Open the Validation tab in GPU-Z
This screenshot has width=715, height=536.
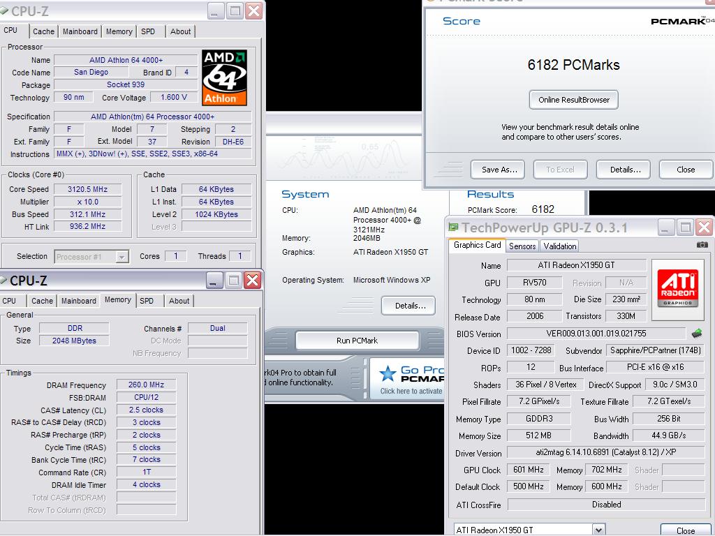tap(559, 246)
